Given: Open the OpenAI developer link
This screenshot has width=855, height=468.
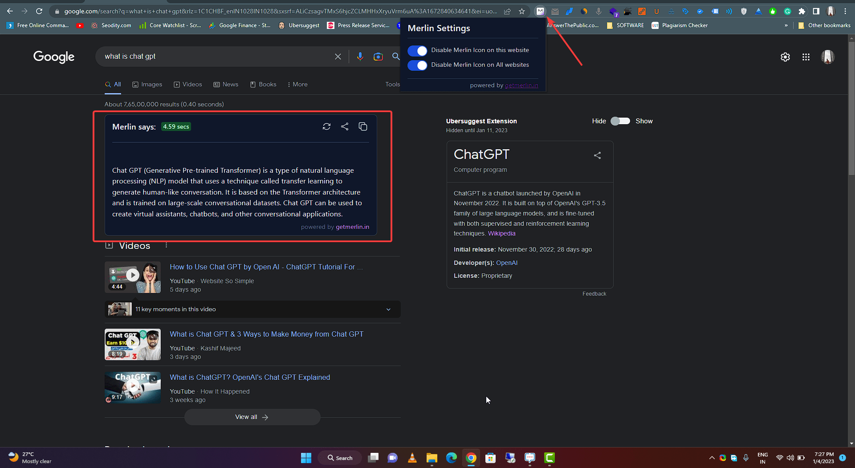Looking at the screenshot, I should click(x=507, y=263).
